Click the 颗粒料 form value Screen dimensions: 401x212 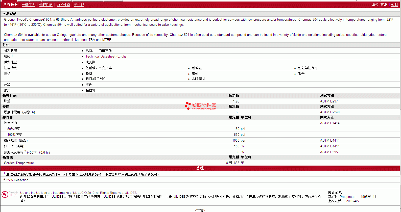click(90, 90)
